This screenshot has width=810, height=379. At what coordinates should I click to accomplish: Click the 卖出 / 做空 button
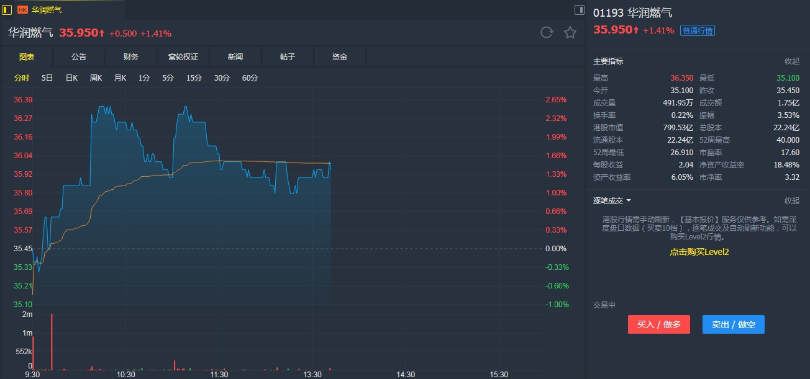(x=733, y=324)
